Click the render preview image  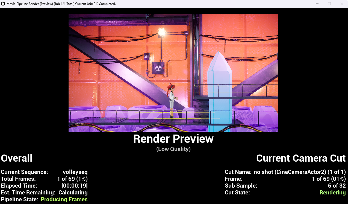coord(173,73)
